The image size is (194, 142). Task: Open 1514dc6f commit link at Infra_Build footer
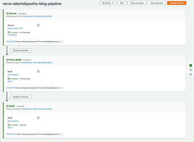pyautogui.click(x=10, y=88)
